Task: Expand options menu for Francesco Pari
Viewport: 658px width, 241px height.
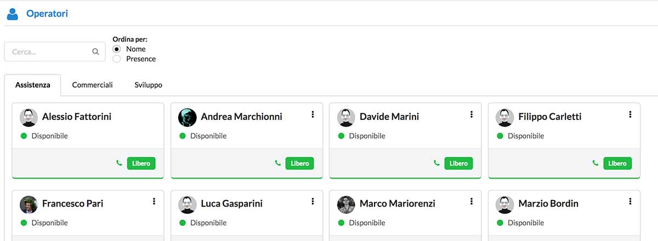Action: (154, 202)
